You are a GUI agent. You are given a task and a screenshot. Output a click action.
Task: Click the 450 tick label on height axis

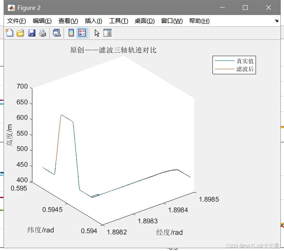[22, 164]
